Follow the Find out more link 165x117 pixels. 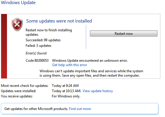pos(80,109)
